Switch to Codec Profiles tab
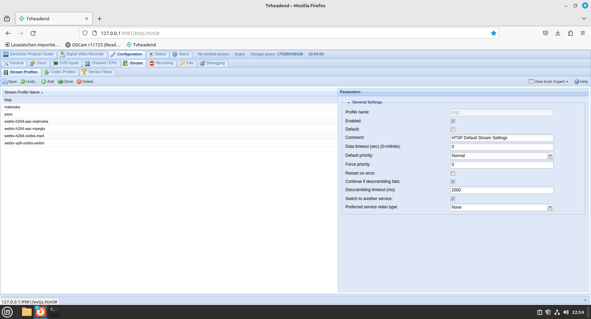The image size is (591, 319). (60, 72)
